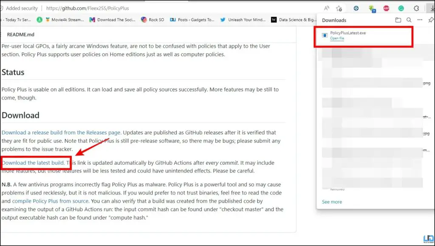Viewport: 435px width, 246px height.
Task: Open the blue circular extension icon
Action: point(356,9)
